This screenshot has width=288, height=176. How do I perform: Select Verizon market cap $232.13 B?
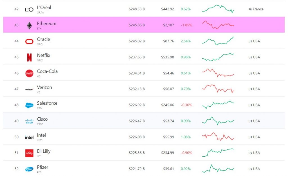[137, 89]
